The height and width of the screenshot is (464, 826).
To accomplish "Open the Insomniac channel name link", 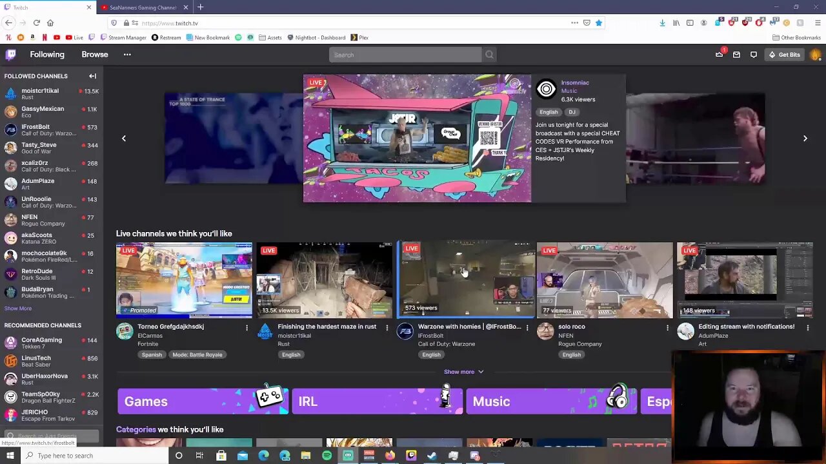I will [575, 82].
